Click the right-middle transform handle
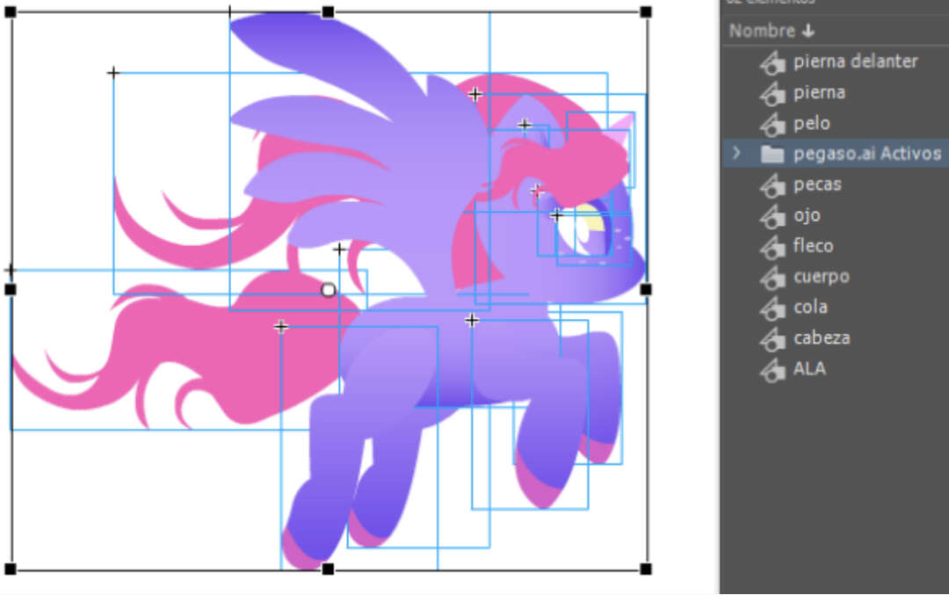 646,290
